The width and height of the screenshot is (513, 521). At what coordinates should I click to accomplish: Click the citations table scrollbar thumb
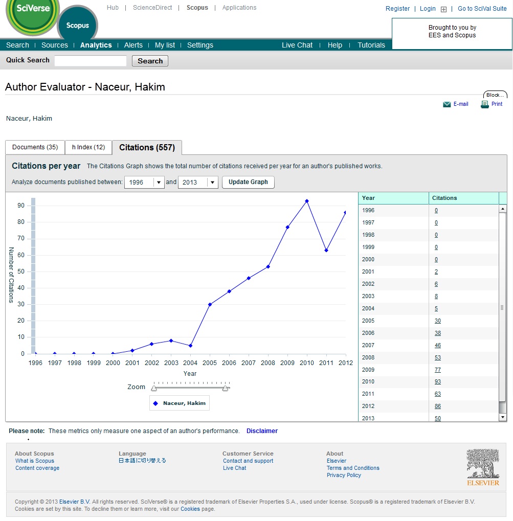pyautogui.click(x=502, y=307)
